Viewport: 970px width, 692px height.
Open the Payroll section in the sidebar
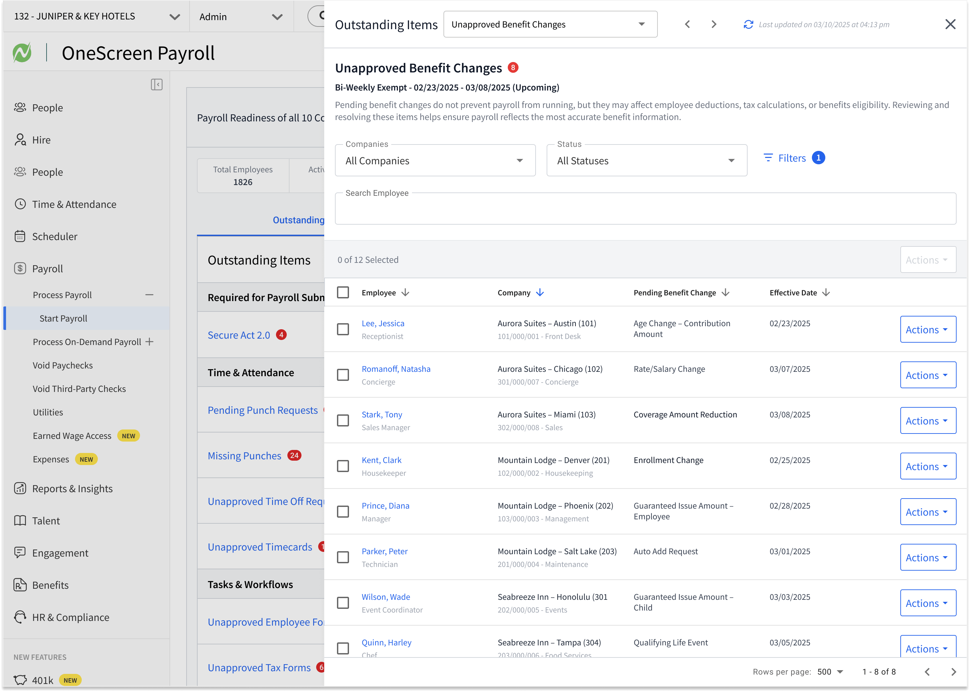click(x=47, y=269)
